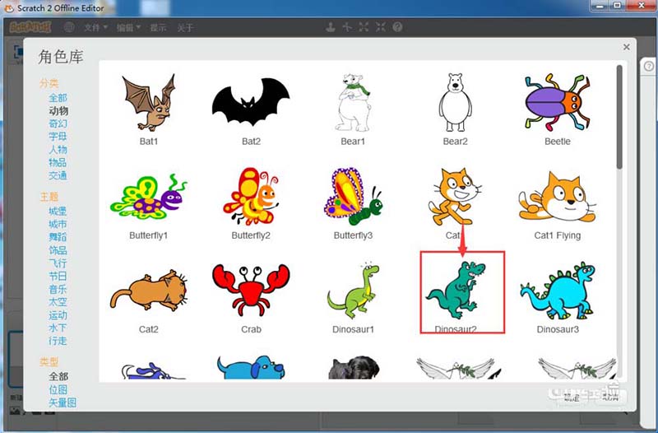Screen dimensions: 658x433
Task: Open the 提示 (Tips) menu
Action: [x=158, y=27]
